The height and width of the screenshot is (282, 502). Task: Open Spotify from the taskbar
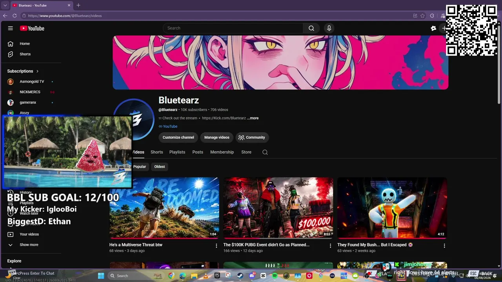click(275, 276)
